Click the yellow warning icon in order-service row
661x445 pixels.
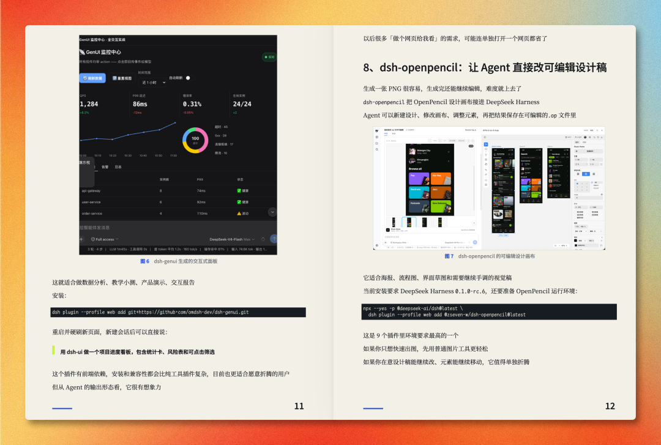(x=239, y=214)
